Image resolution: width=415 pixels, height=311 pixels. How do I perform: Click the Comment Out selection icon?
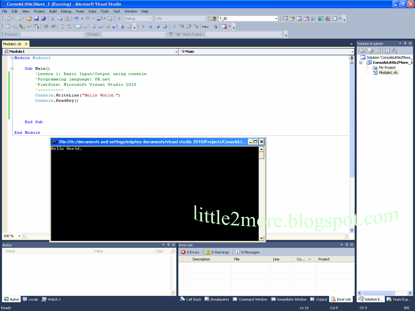click(62, 26)
